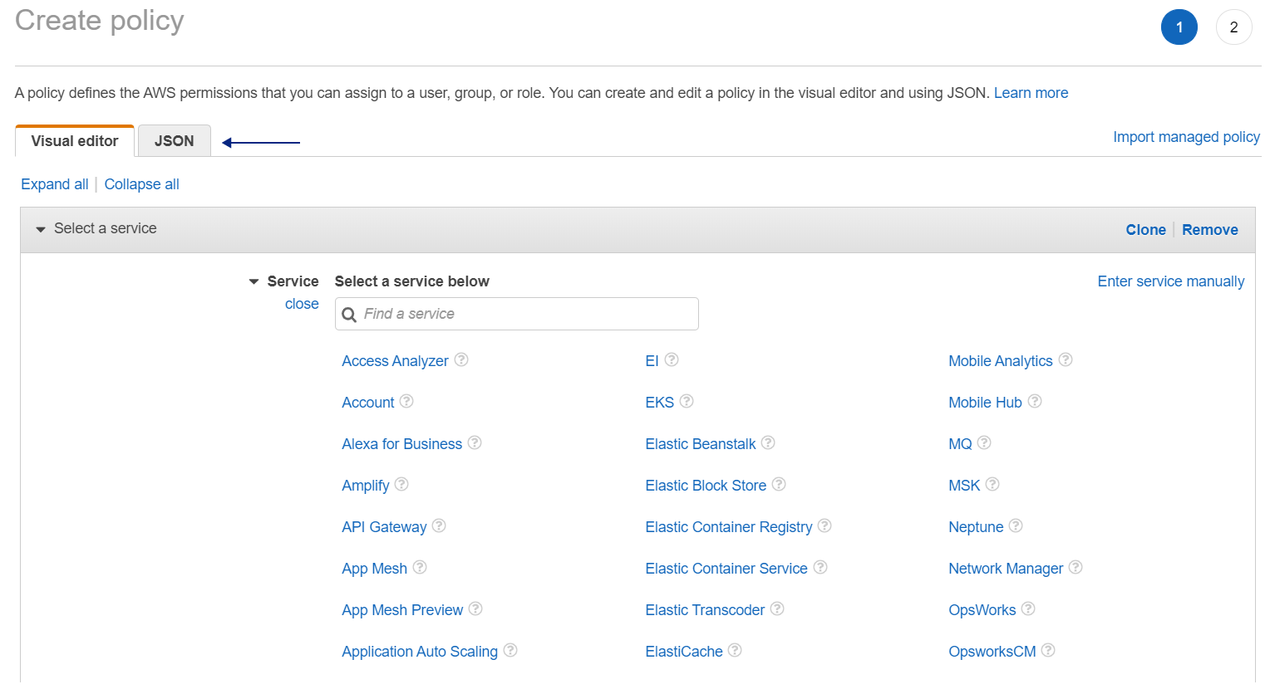The width and height of the screenshot is (1270, 694).
Task: Click help icon next to MQ
Action: click(984, 442)
